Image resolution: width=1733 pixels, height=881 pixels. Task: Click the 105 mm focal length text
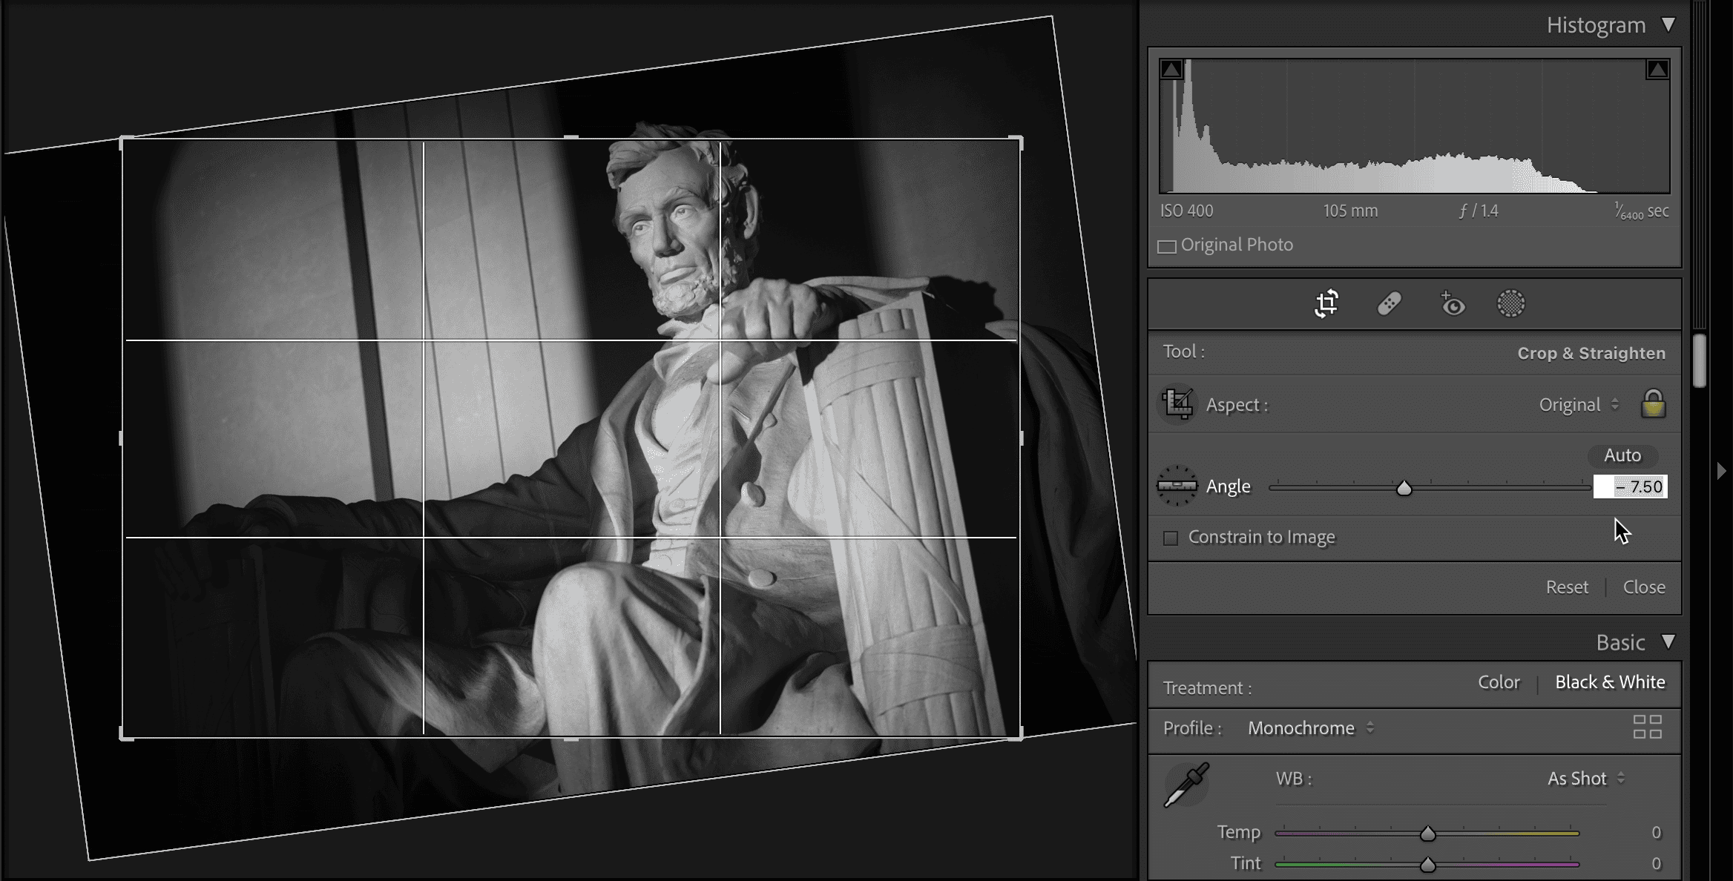coord(1350,211)
